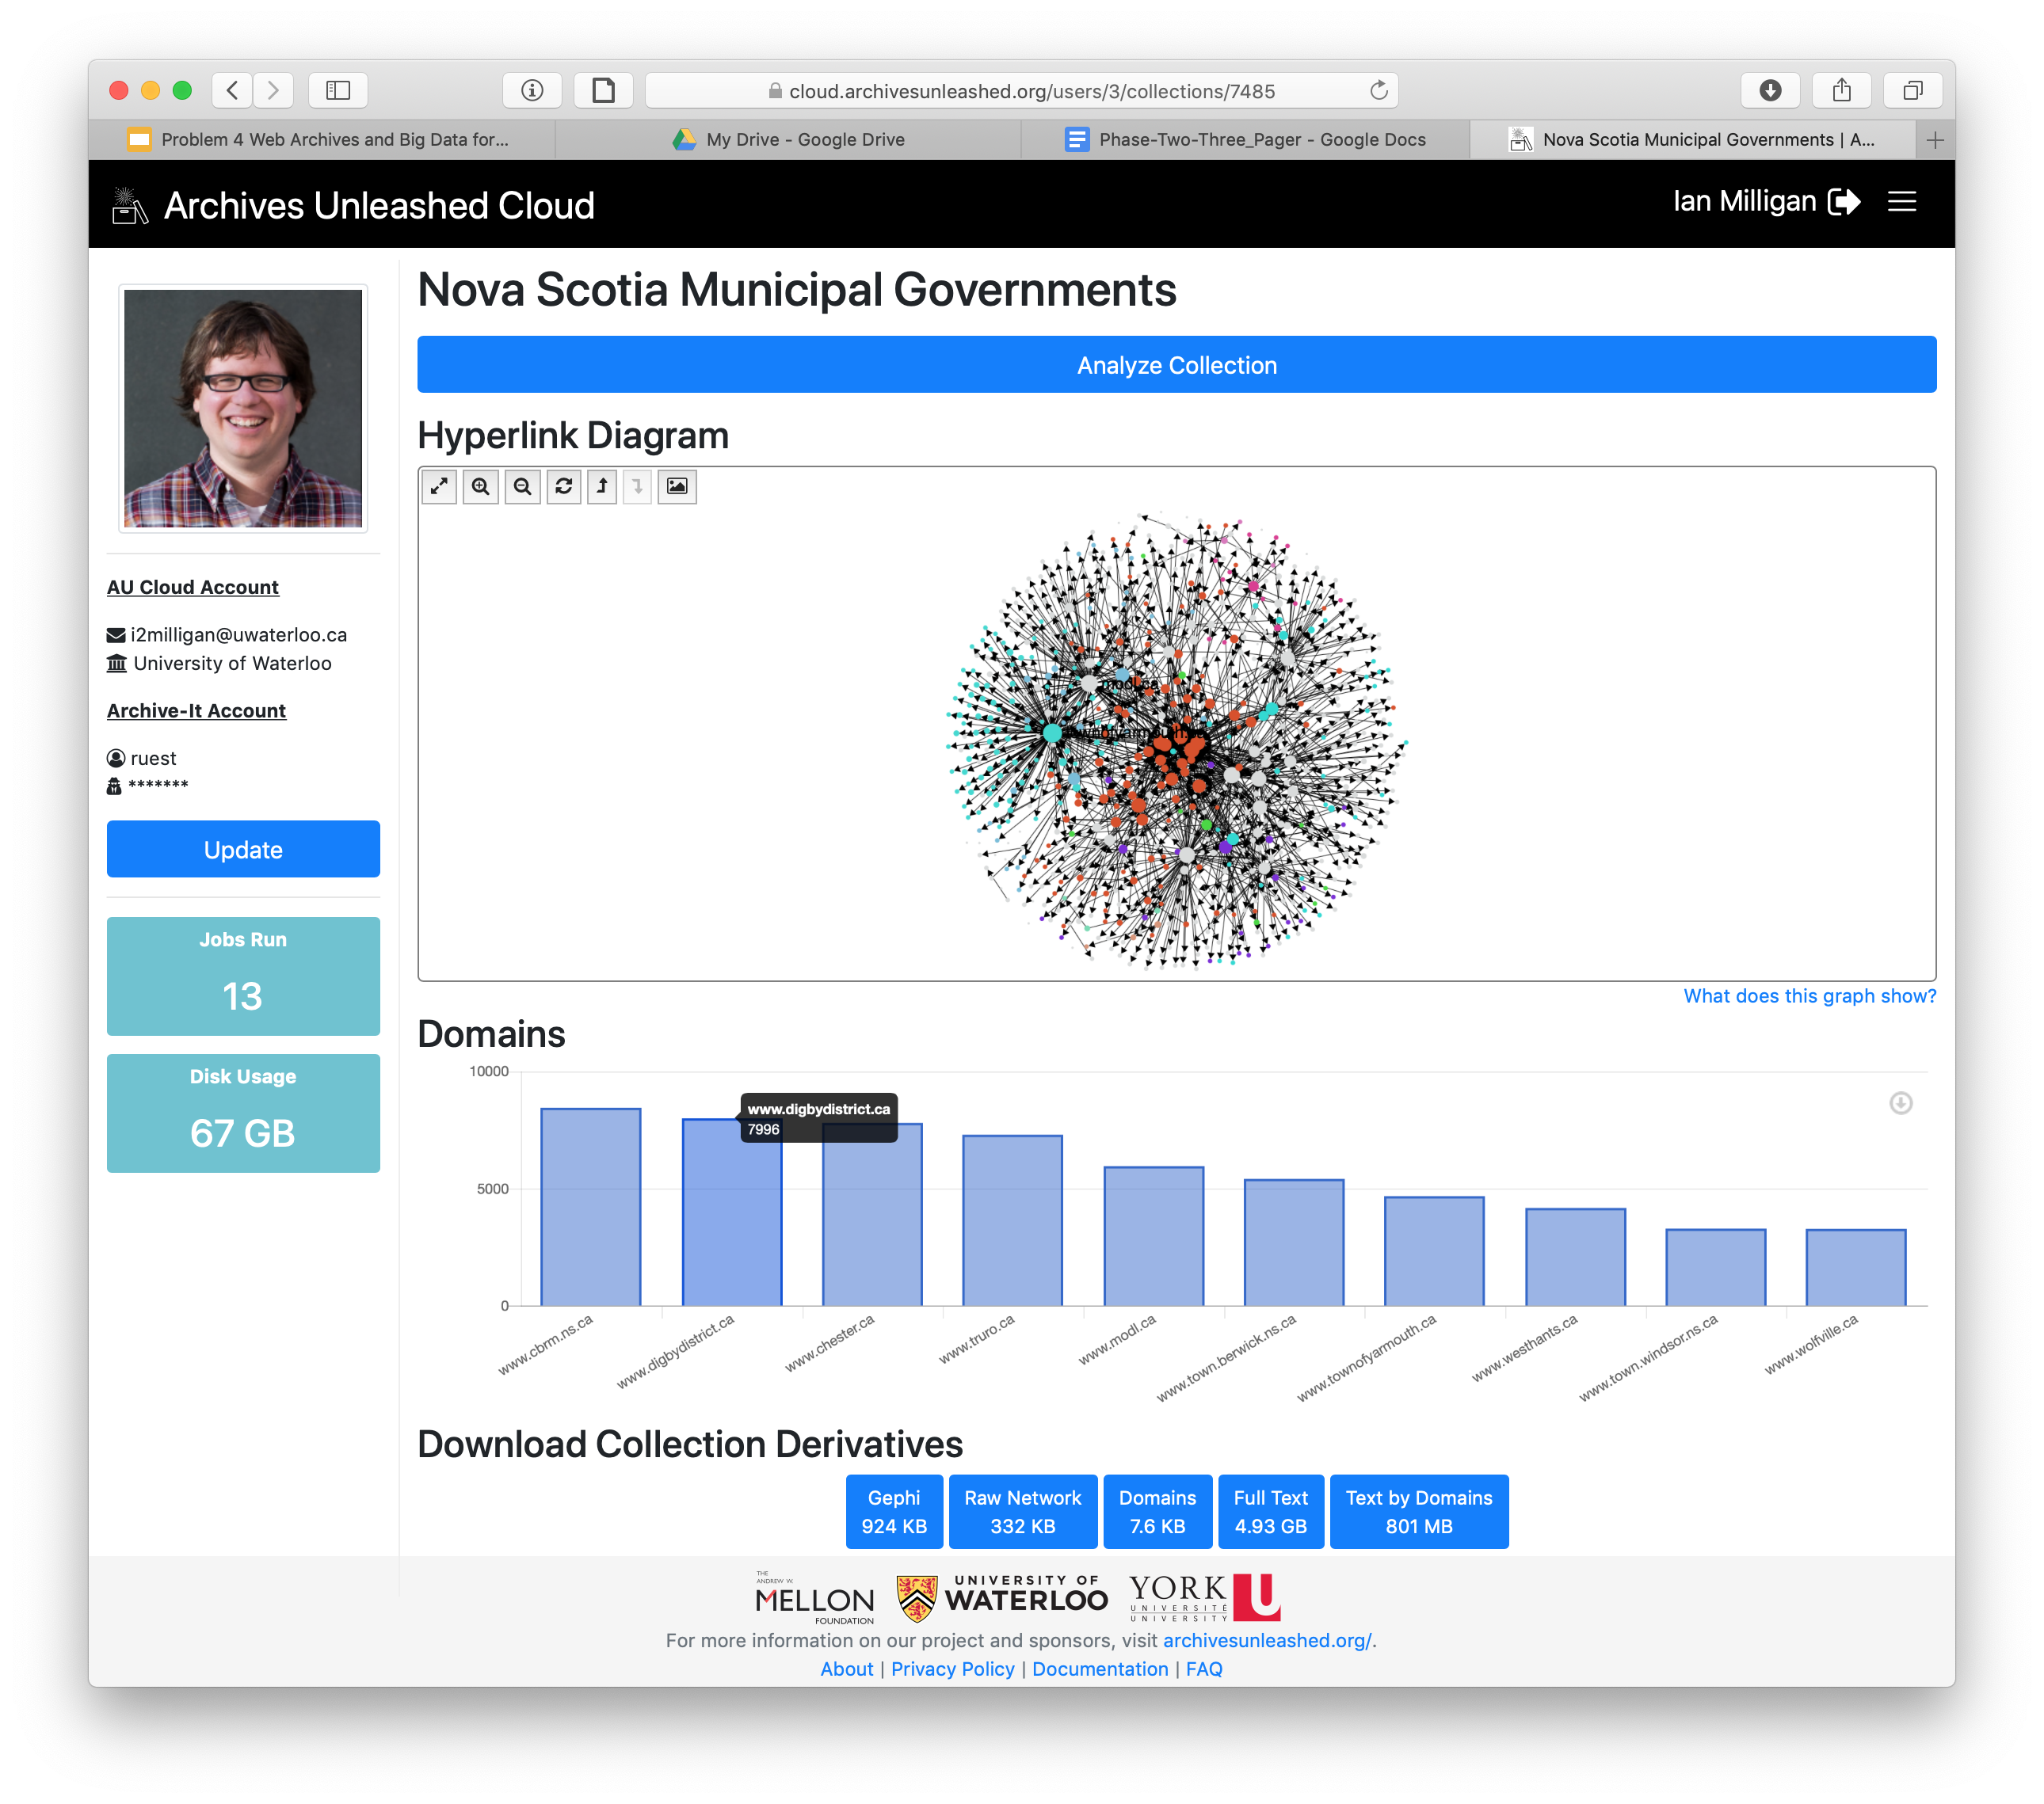Download the Domains chart via circle icon

coord(1901,1103)
